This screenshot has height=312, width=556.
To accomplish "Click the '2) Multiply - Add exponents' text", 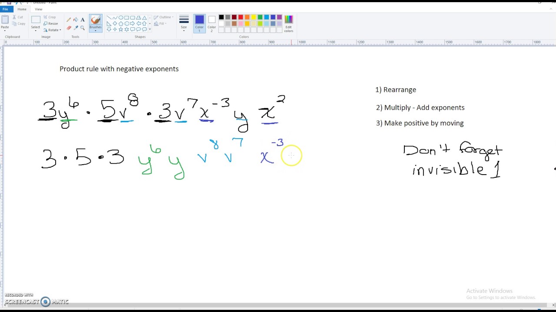I will click(420, 107).
